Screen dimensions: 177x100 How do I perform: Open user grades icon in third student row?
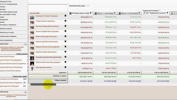coord(65,26)
